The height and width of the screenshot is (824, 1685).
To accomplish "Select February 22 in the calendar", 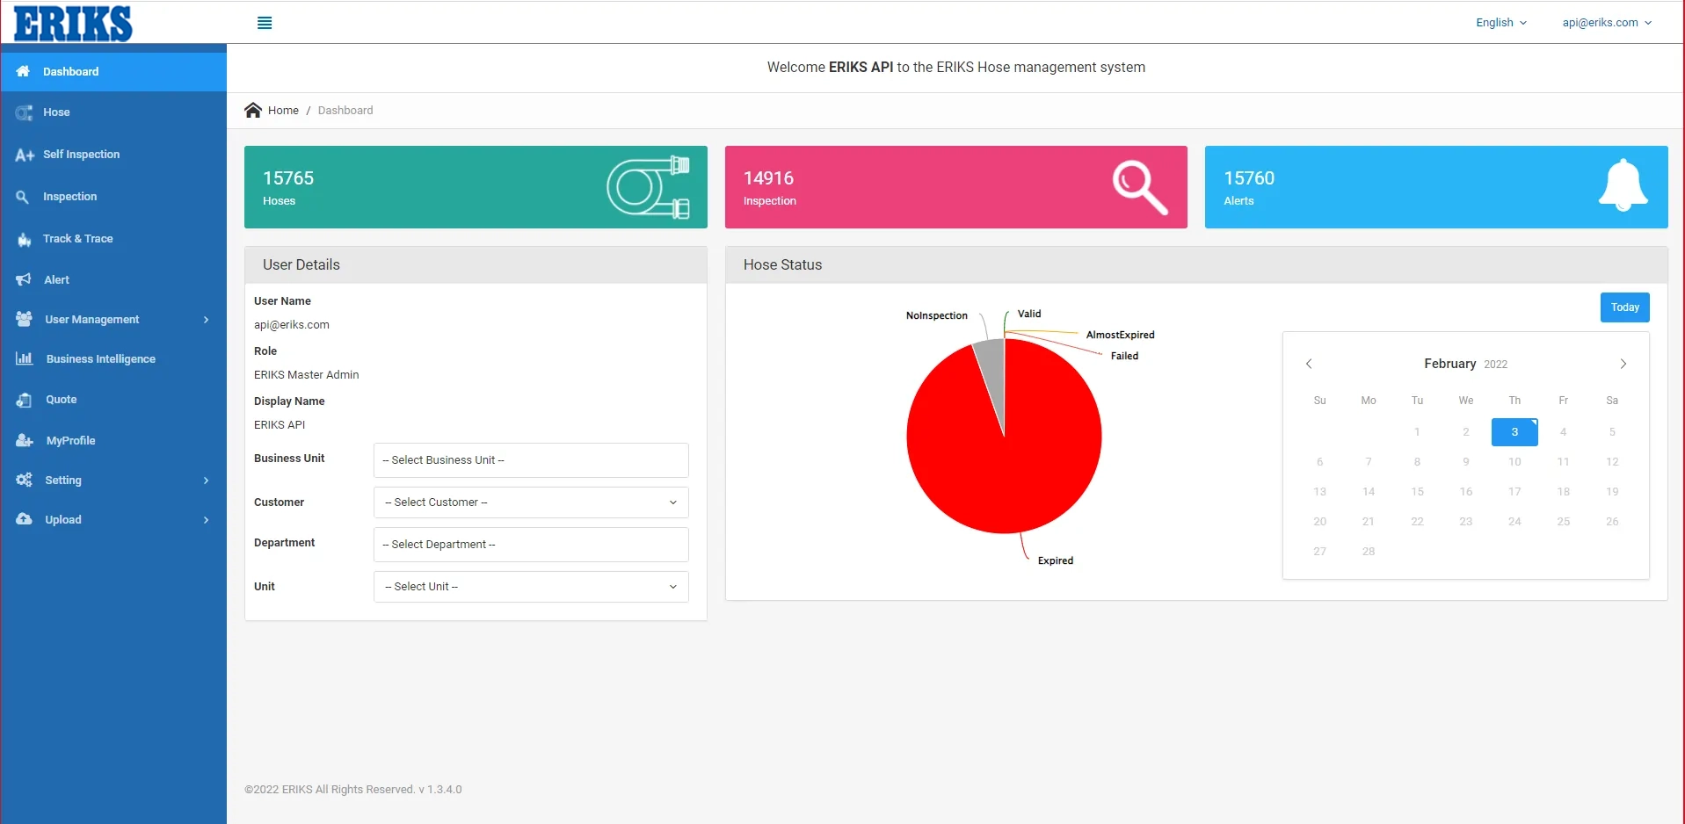I will pyautogui.click(x=1417, y=522).
